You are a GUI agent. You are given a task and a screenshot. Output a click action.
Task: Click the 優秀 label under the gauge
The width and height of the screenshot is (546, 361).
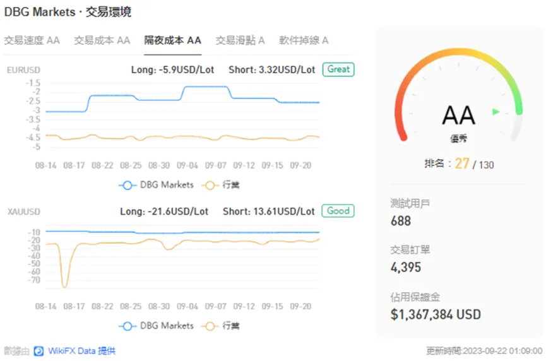pyautogui.click(x=458, y=139)
